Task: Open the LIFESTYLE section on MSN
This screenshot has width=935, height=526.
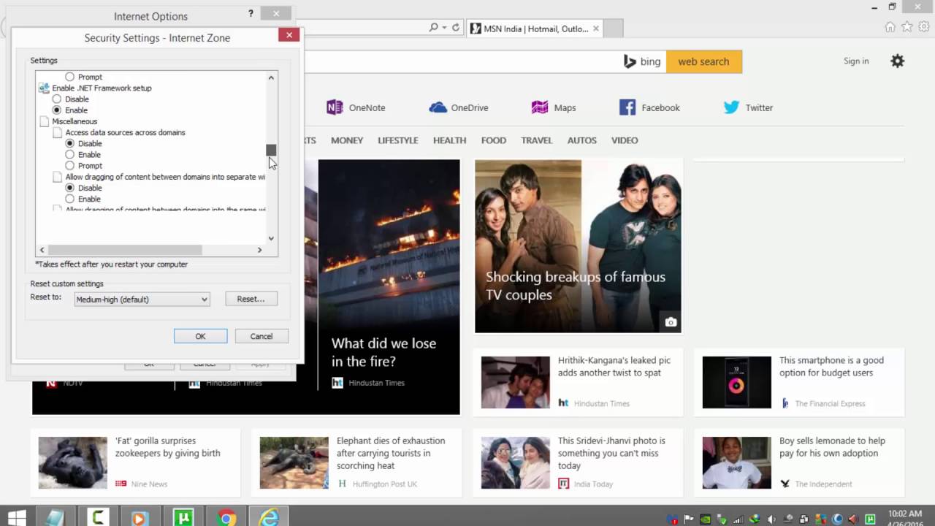Action: click(x=398, y=140)
